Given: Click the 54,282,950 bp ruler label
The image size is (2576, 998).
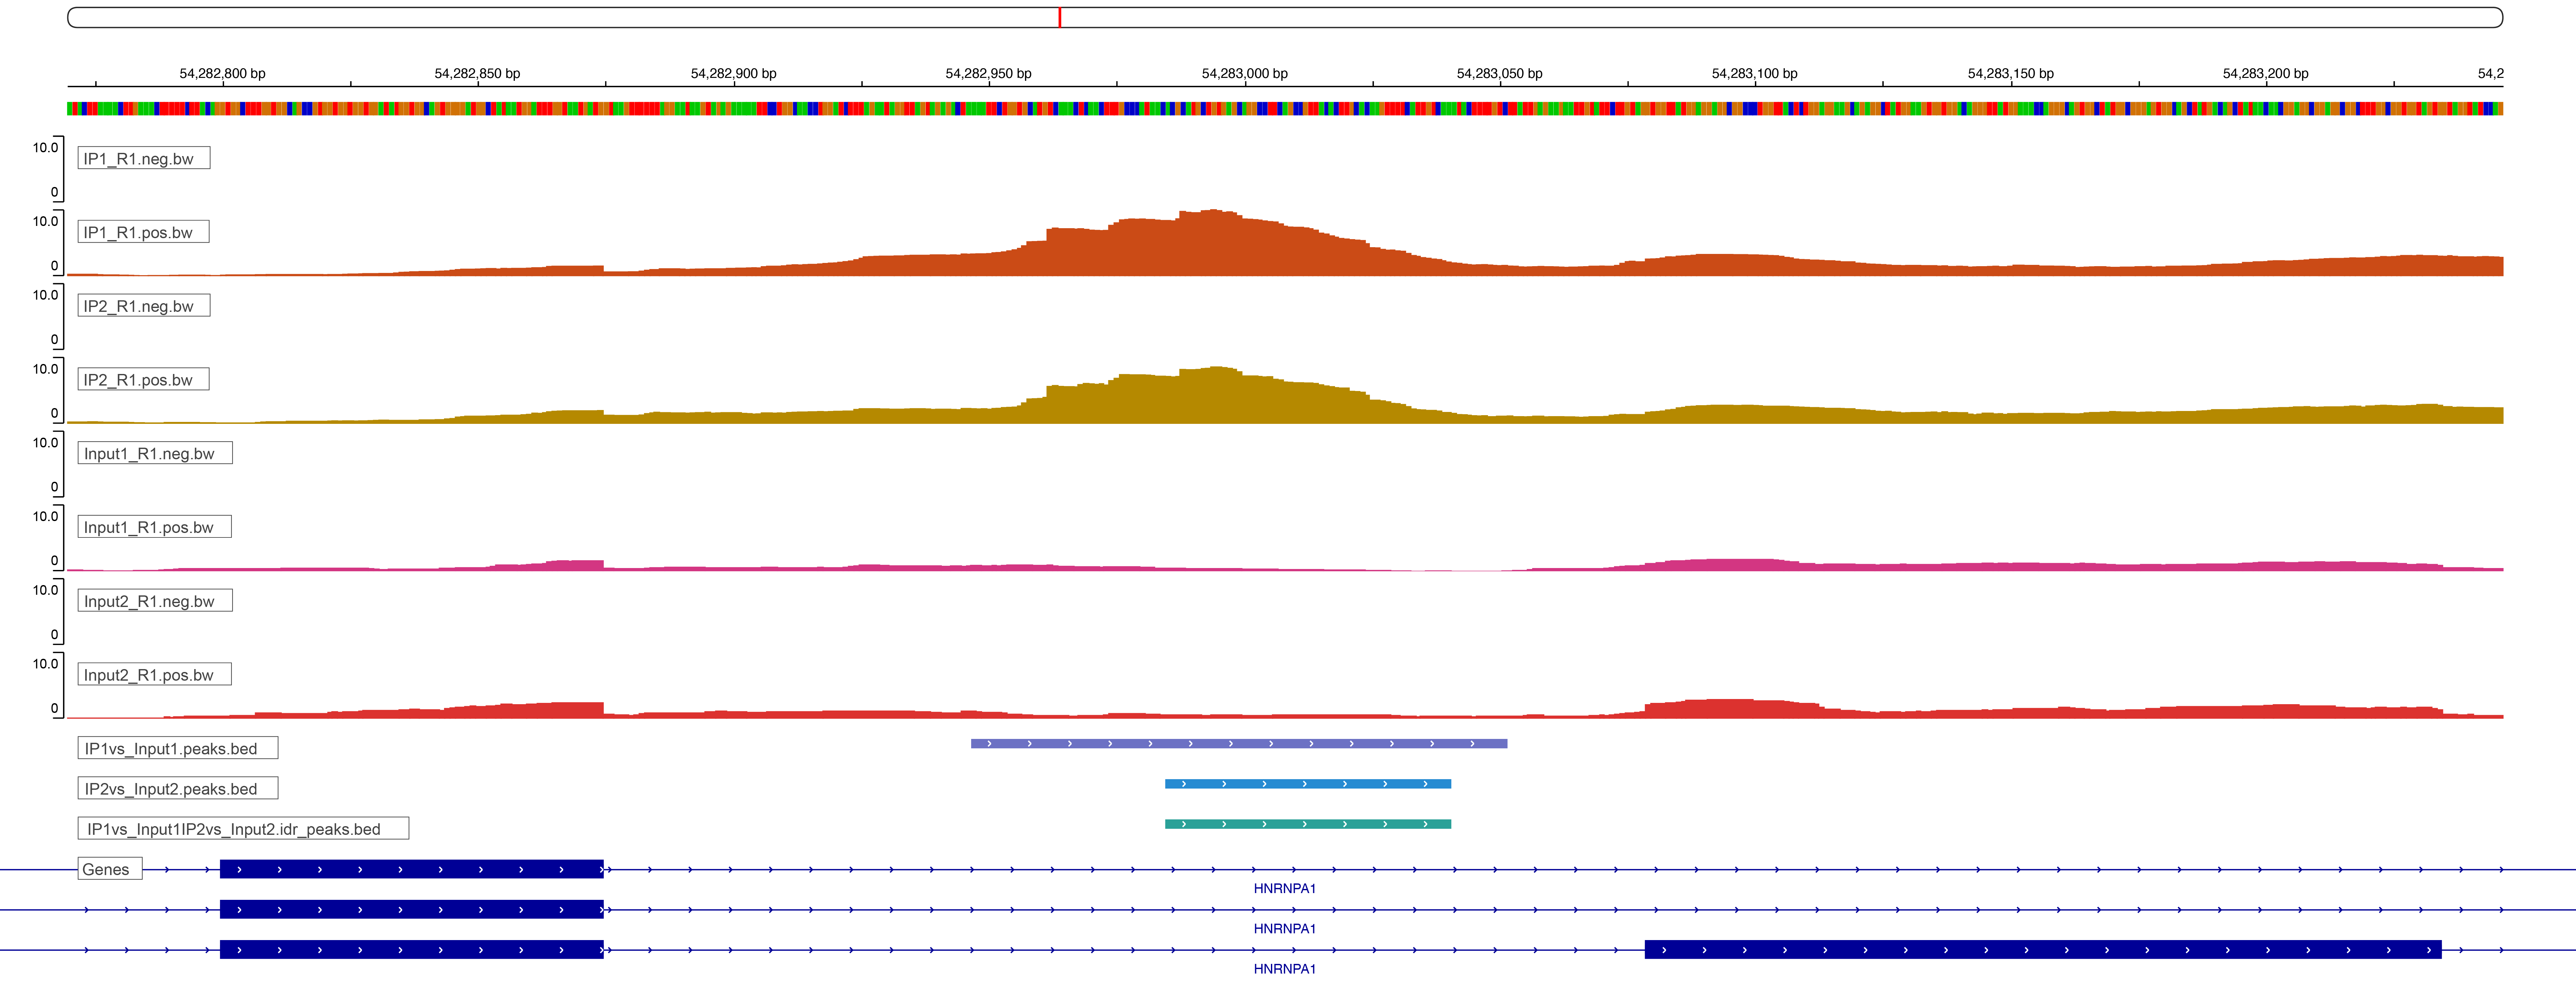Looking at the screenshot, I should tap(988, 74).
